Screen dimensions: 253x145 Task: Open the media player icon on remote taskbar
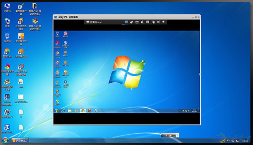[x=76, y=111]
